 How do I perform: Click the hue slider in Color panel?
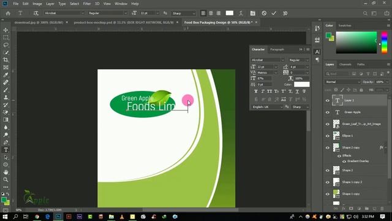coord(384,42)
